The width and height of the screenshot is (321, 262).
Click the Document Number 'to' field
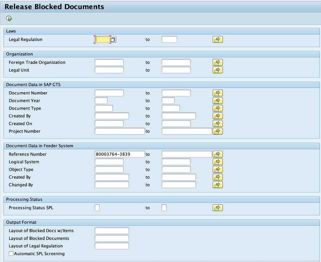click(176, 93)
